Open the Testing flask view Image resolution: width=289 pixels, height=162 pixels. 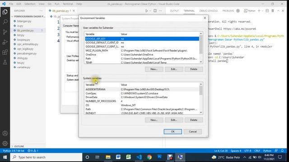[5, 62]
